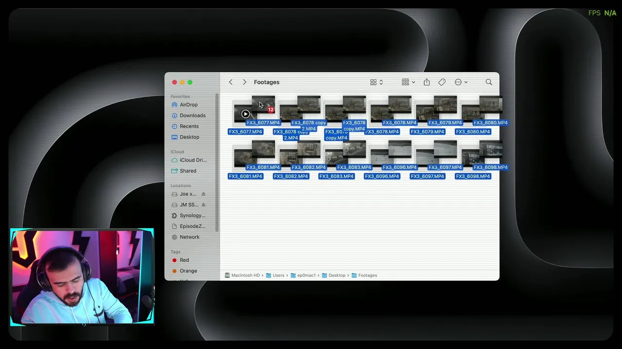Go forward using the Finder forward arrow
622x349 pixels.
tap(244, 82)
